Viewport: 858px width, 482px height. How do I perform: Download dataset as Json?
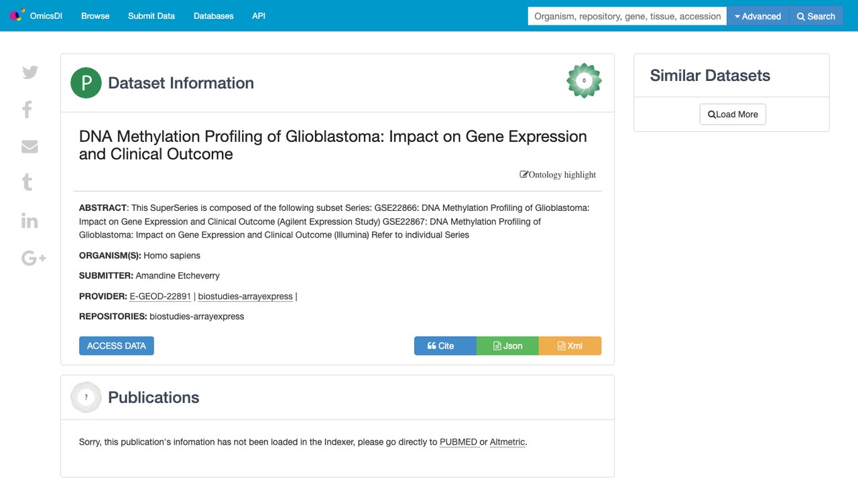coord(507,345)
